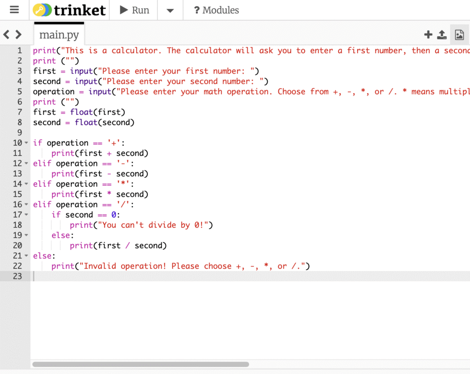Collapse the if block at line 10
The width and height of the screenshot is (470, 374).
[26, 143]
